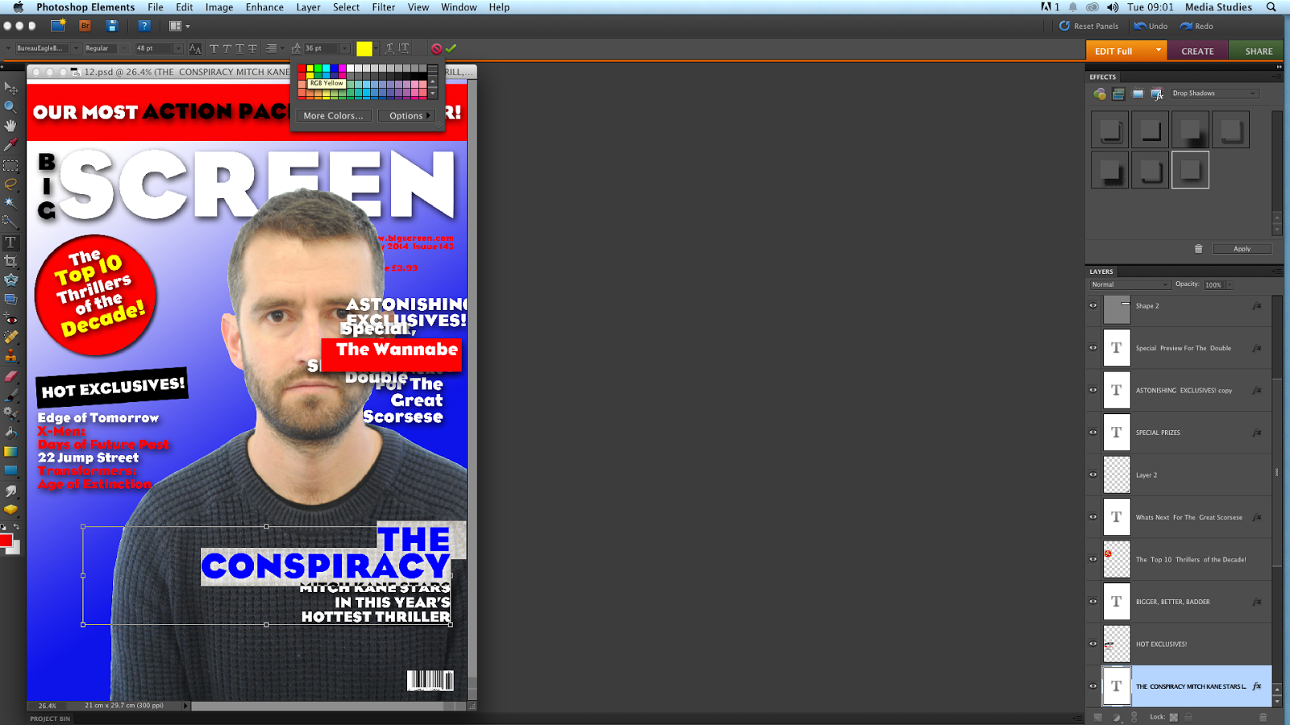
Task: Open the EDIT Full mode dropdown arrow
Action: 1159,50
